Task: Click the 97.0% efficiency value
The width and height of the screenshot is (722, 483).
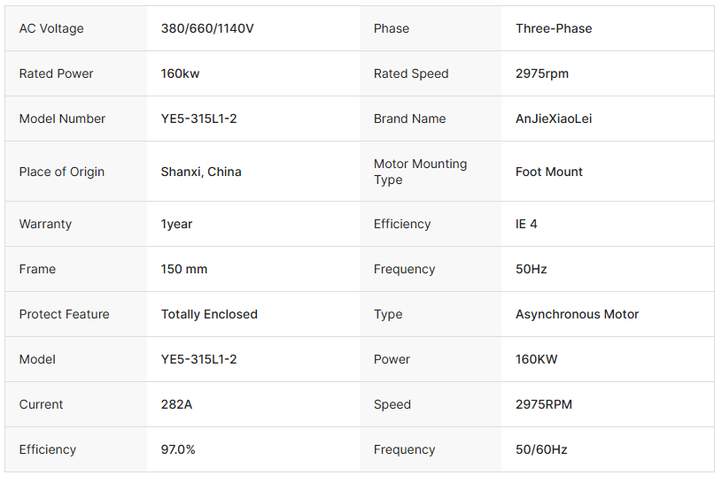Action: (x=178, y=449)
